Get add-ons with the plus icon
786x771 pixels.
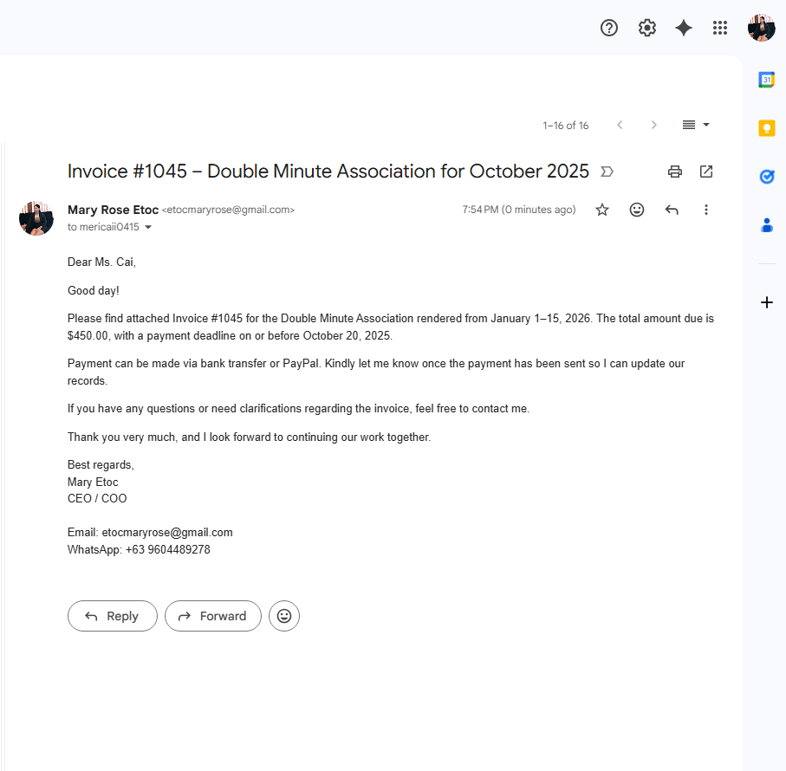coord(766,302)
